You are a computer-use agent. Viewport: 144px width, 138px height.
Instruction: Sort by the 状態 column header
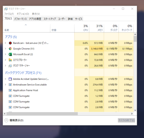click(62, 28)
